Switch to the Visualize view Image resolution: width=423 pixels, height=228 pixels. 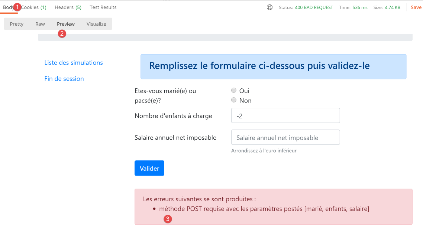(x=96, y=24)
